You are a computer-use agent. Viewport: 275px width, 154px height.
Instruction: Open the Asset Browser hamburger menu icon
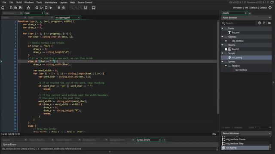tap(269, 23)
